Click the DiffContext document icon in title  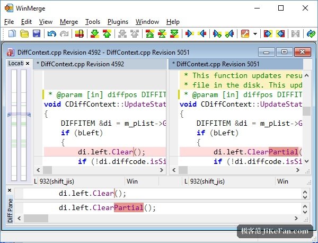[x=11, y=53]
